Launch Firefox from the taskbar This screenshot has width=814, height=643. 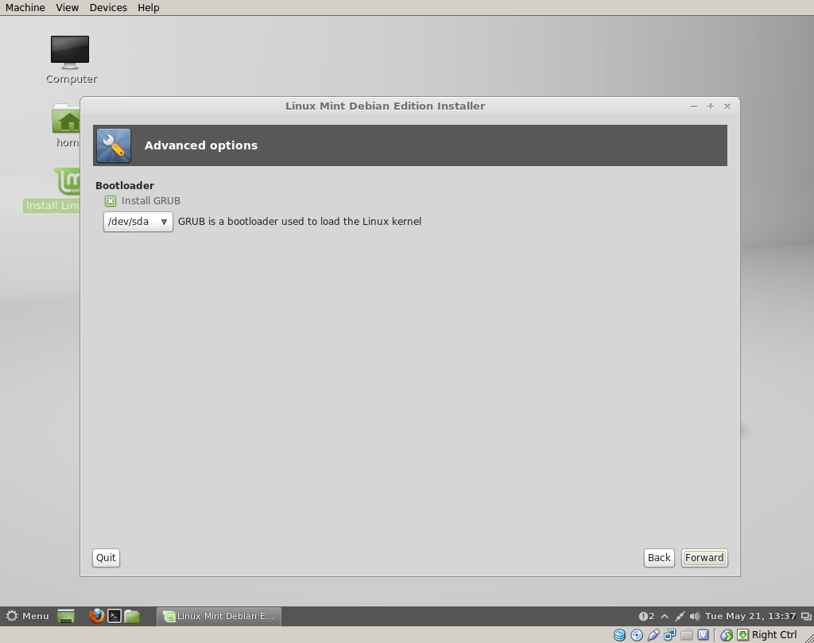pyautogui.click(x=97, y=616)
